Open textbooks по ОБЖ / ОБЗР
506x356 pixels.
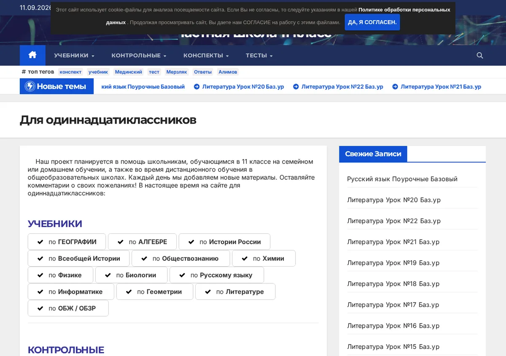coord(68,308)
